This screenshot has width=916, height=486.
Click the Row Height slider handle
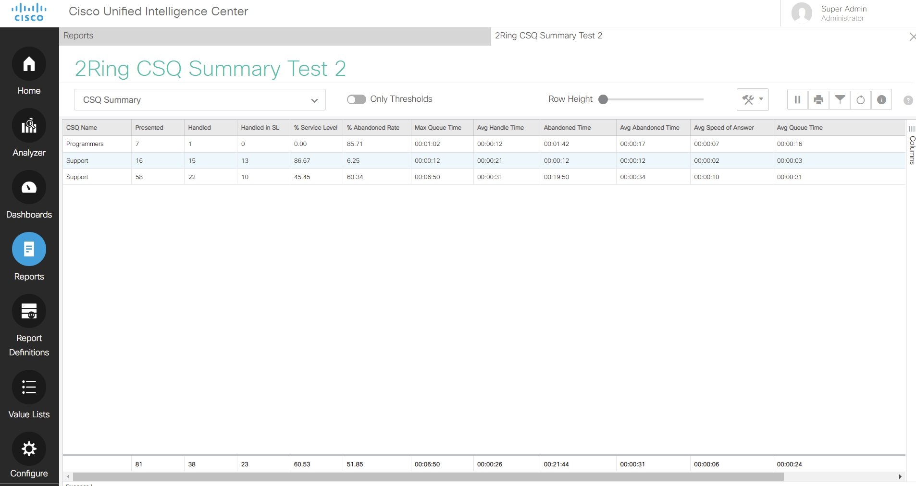click(x=603, y=99)
